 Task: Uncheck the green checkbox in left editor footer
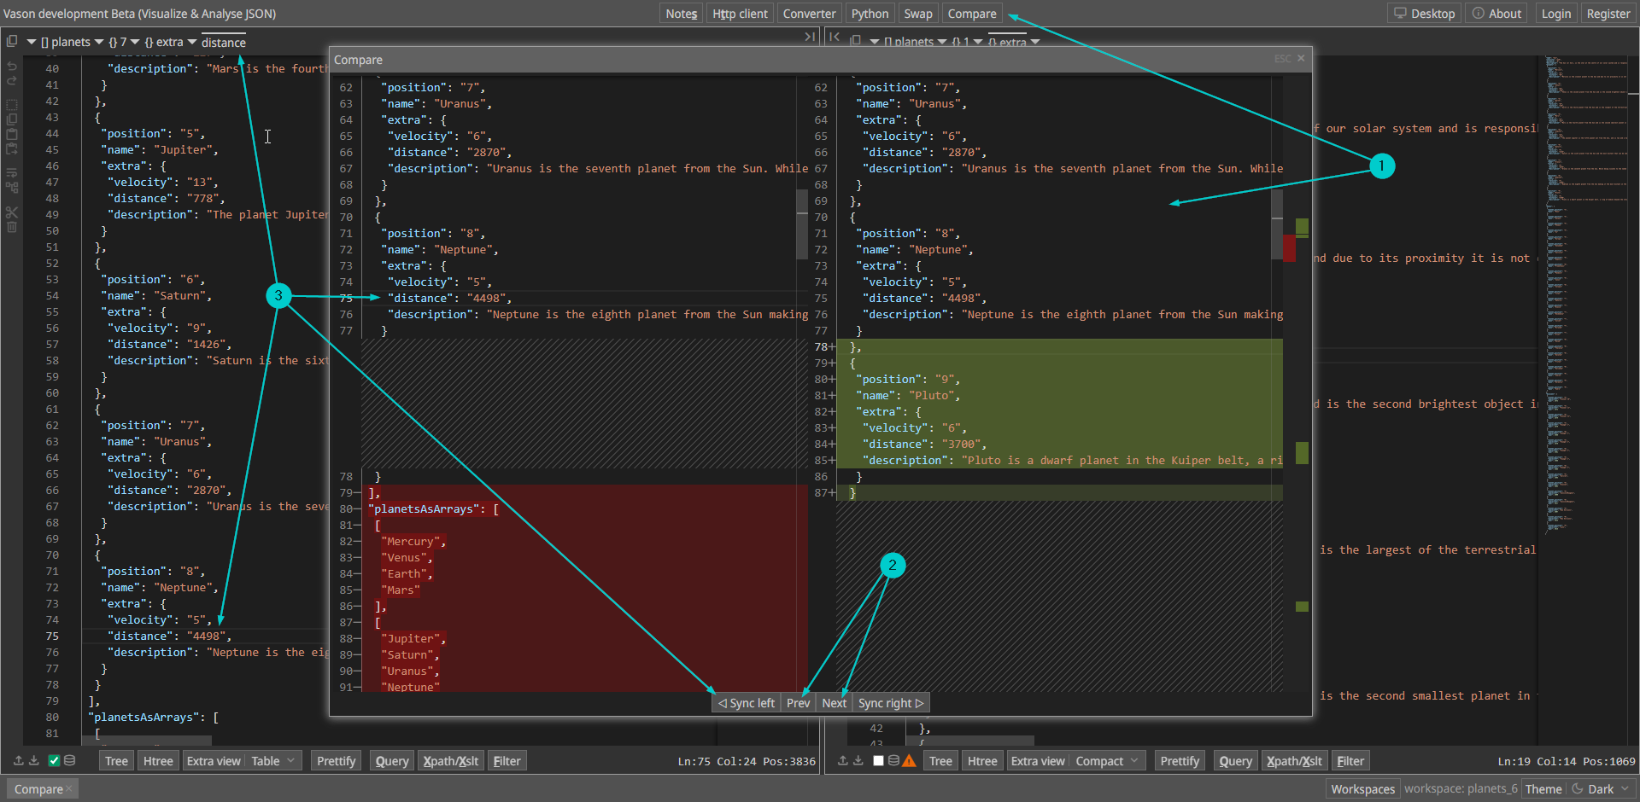point(54,760)
